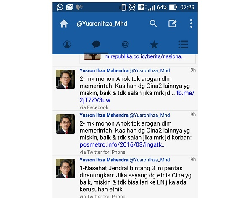Tap the avatar on the 1-Nasehat Jendral tweet
The height and width of the screenshot is (198, 252).
(x=66, y=169)
